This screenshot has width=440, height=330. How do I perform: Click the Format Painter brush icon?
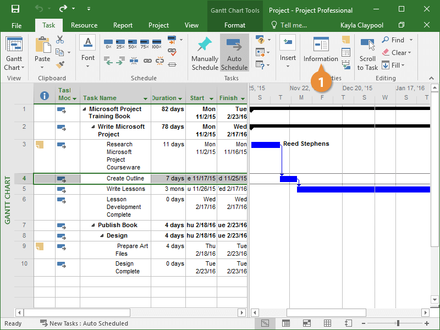60,64
